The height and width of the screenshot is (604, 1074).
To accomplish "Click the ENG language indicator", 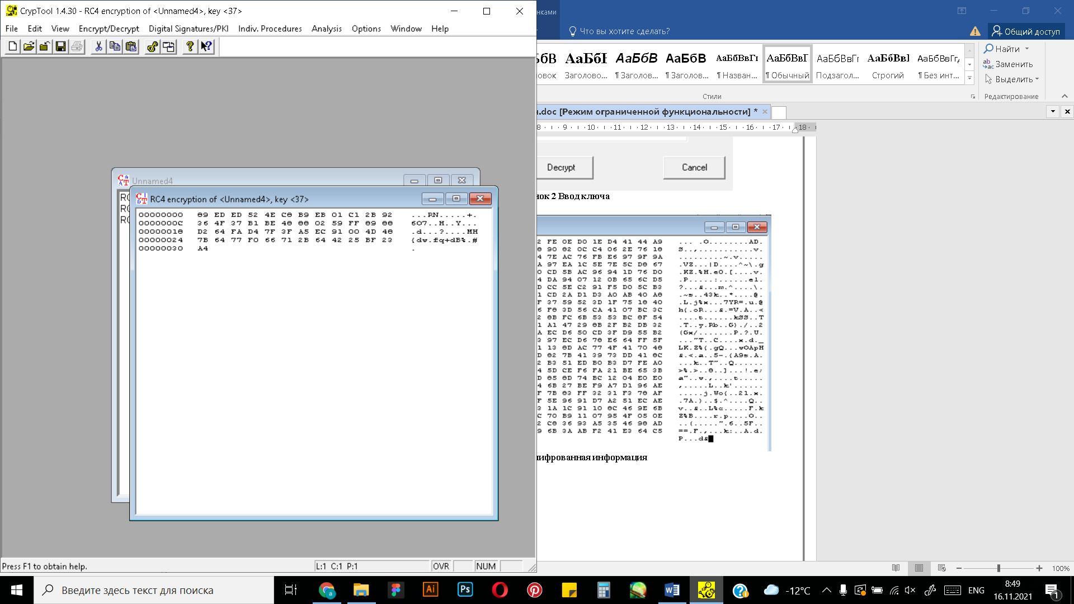I will [976, 590].
